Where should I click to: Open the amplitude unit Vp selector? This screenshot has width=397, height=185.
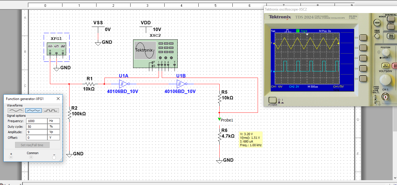click(x=54, y=132)
